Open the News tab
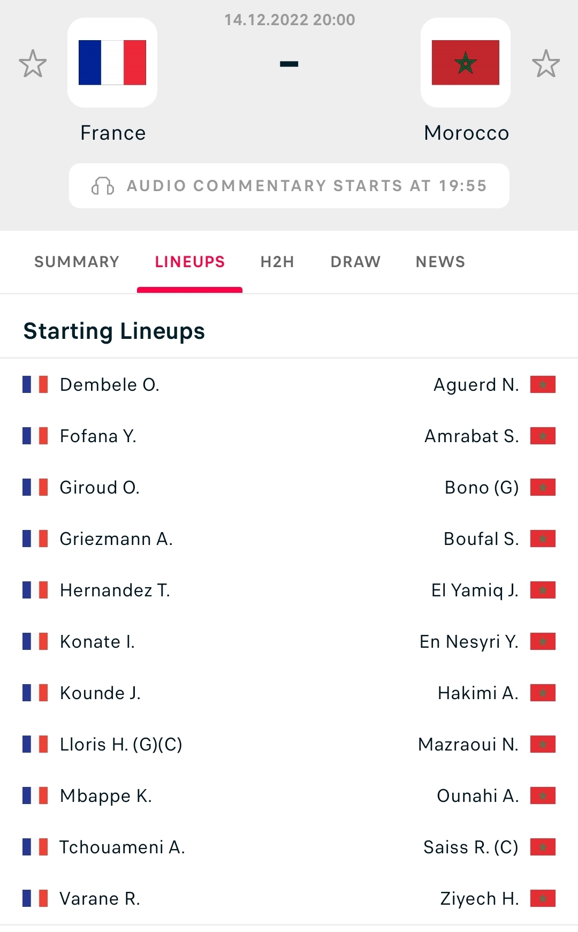The height and width of the screenshot is (932, 578). pos(440,262)
